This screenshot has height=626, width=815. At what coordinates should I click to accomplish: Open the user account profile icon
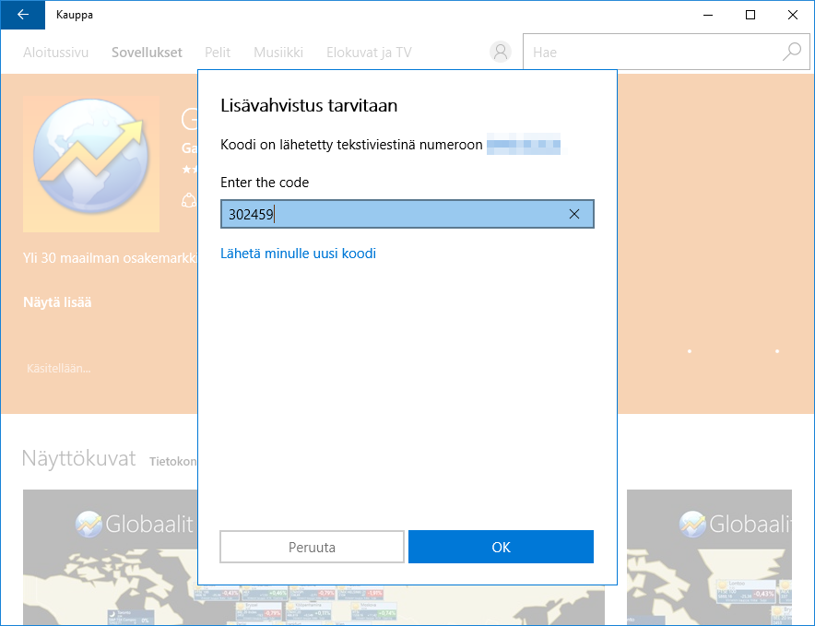click(x=501, y=53)
